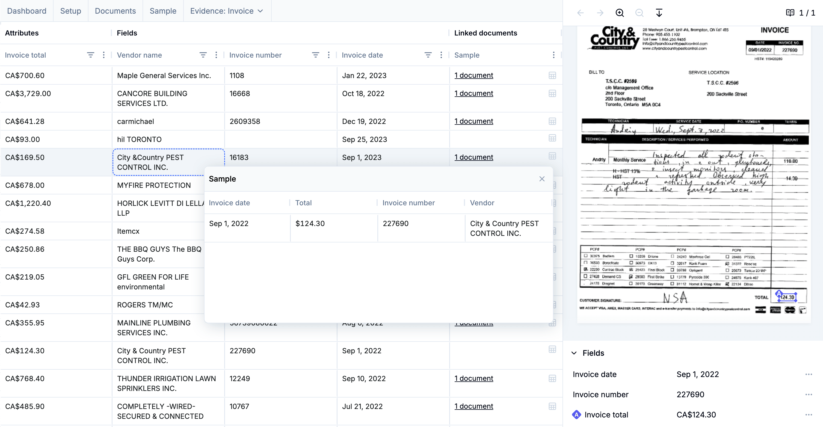Open linked document for invoice 16183
The width and height of the screenshot is (823, 427).
pos(473,158)
